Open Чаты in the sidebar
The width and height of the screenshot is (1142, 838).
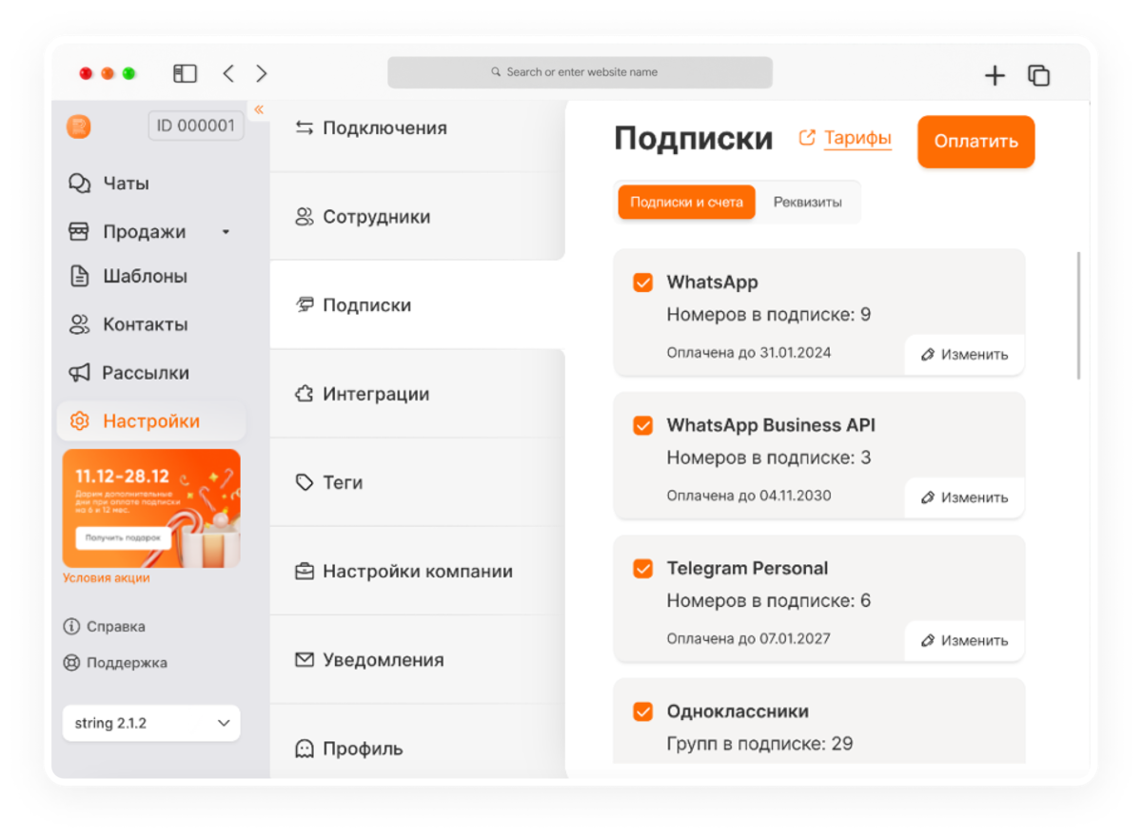[108, 184]
